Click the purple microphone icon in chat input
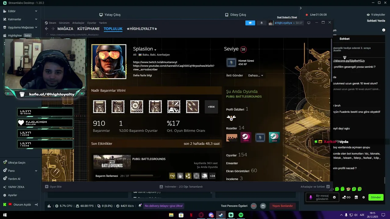 (311, 197)
